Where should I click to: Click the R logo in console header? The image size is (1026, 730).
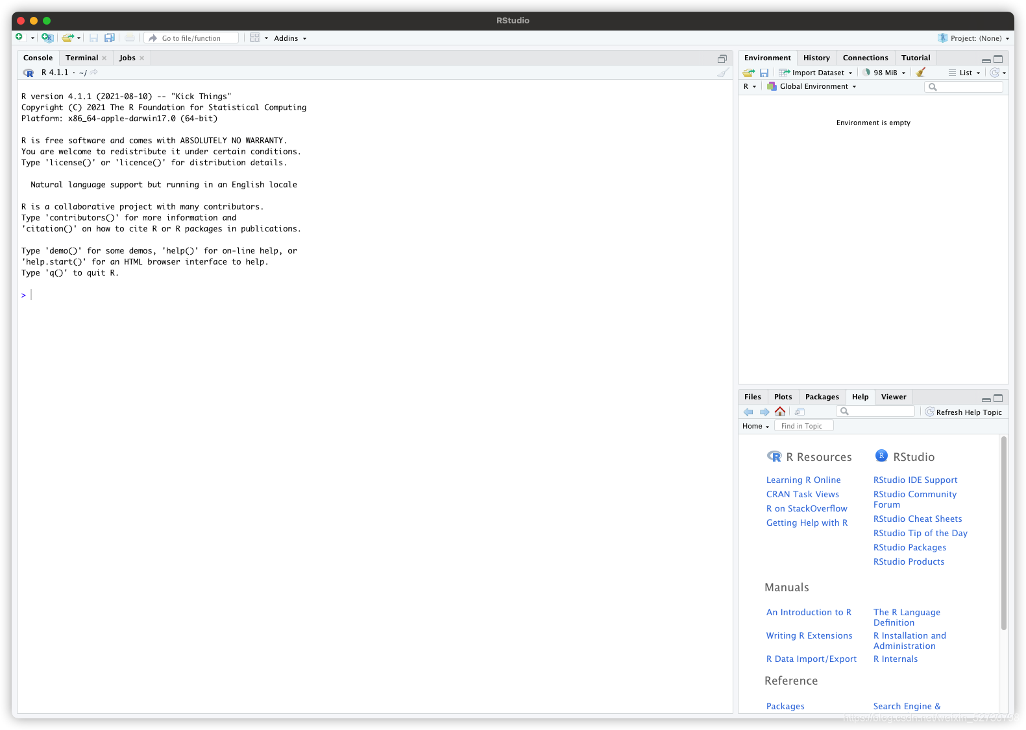29,73
